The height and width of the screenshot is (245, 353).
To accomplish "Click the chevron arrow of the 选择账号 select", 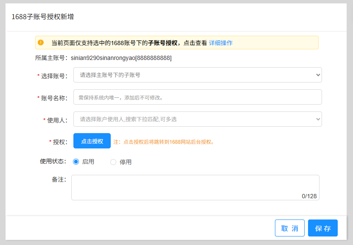I will pyautogui.click(x=318, y=75).
